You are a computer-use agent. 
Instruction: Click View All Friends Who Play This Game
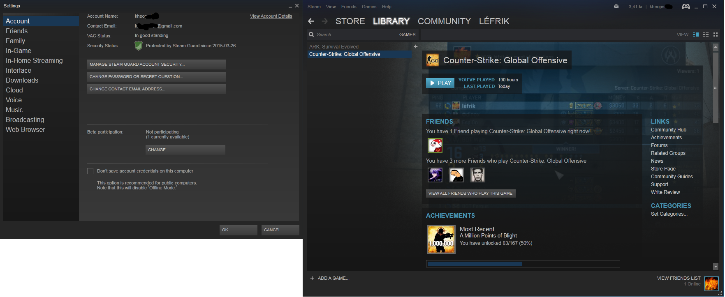click(470, 193)
